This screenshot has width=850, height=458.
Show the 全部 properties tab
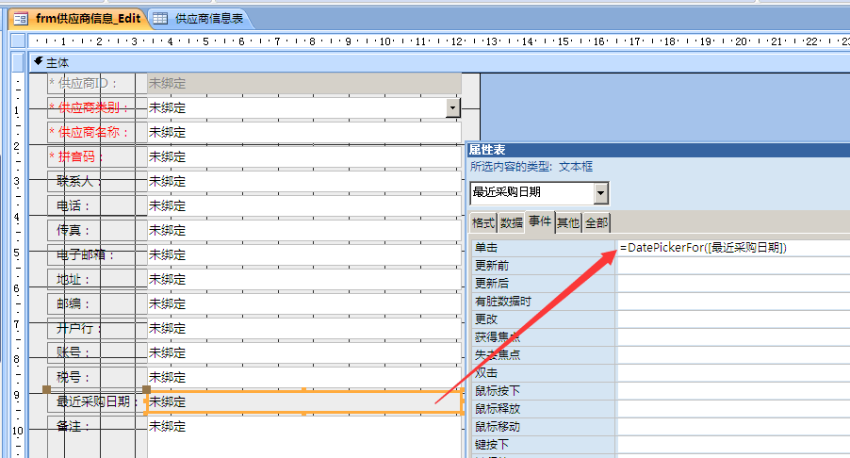coord(597,222)
